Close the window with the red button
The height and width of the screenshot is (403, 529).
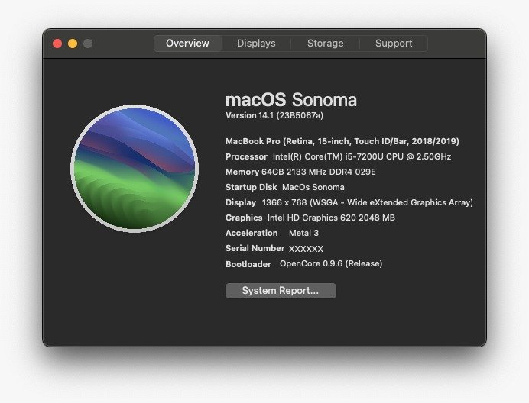click(x=57, y=44)
